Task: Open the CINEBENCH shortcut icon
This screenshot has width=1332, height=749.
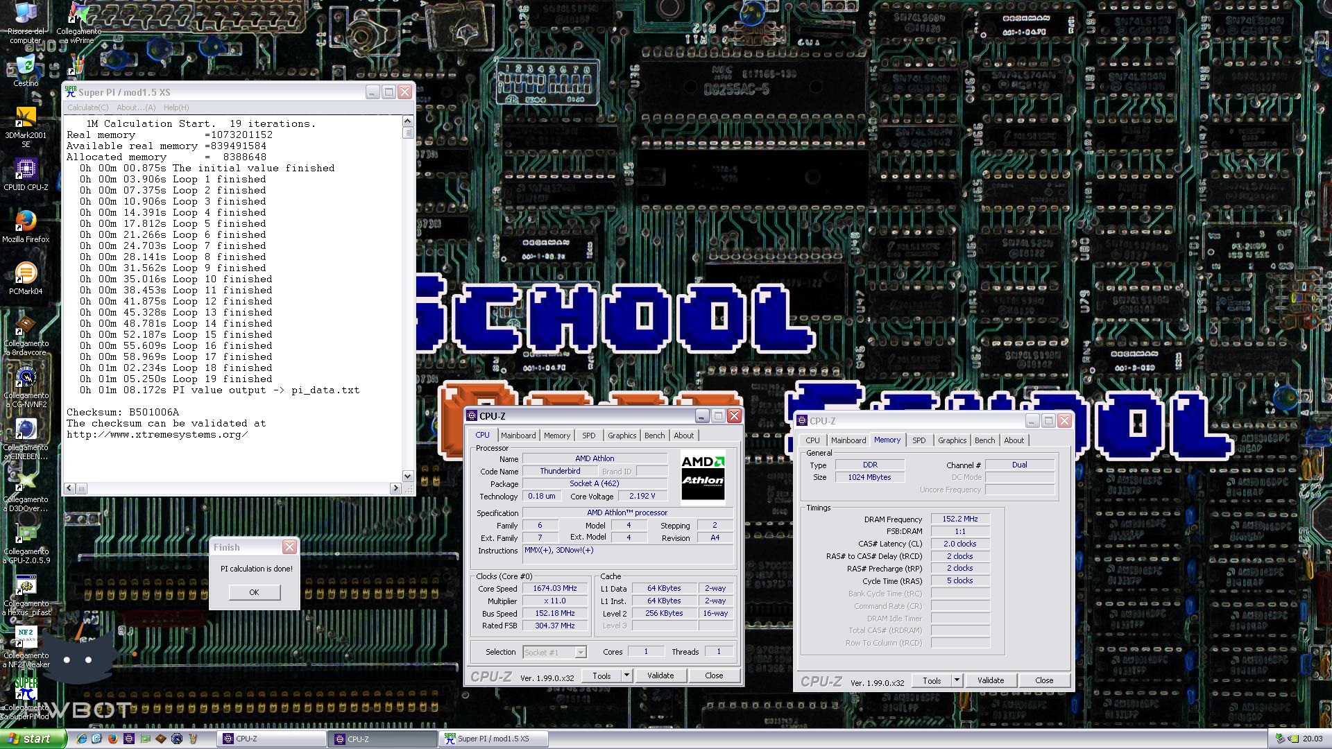Action: coord(26,439)
